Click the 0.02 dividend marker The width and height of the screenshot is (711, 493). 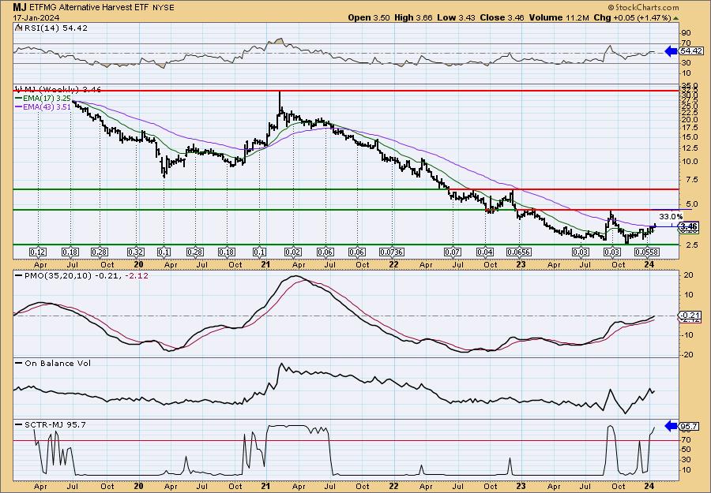pos(293,252)
